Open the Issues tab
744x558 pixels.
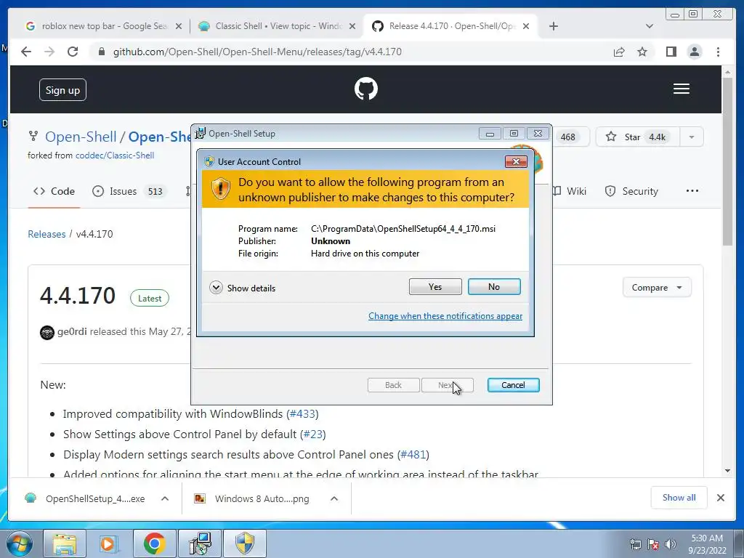(x=129, y=191)
